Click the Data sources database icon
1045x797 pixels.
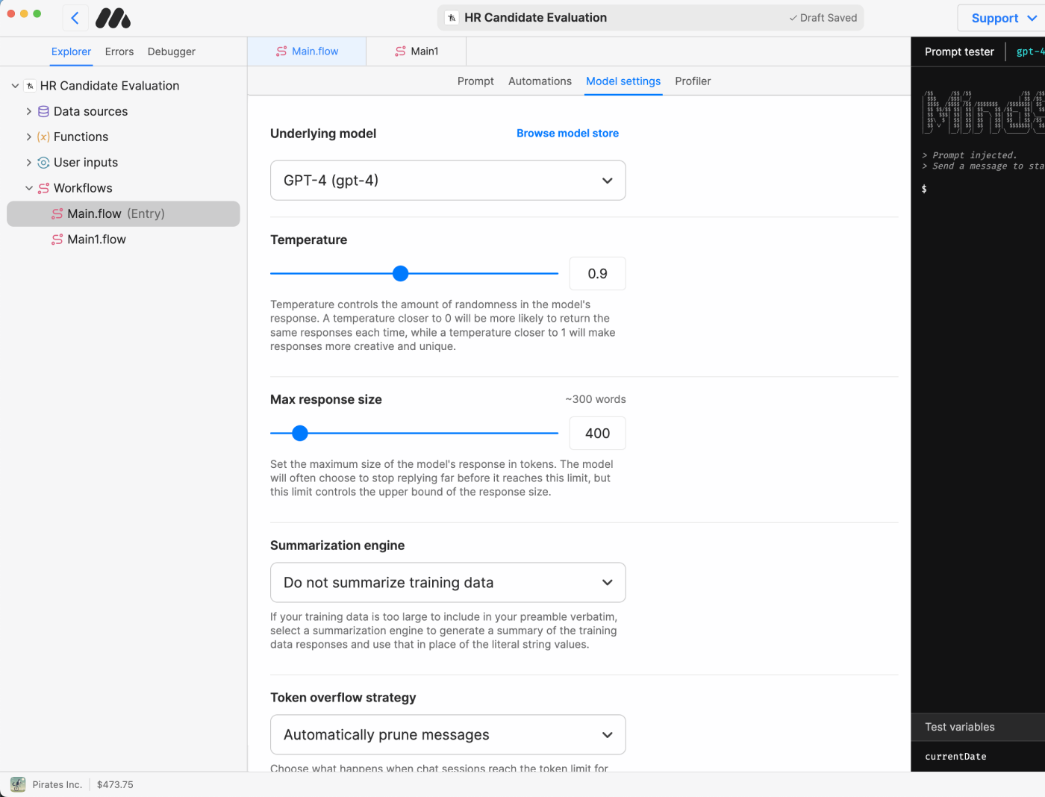(44, 111)
